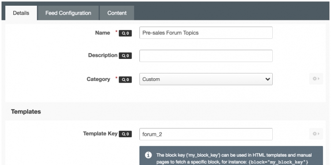
Task: Click the empty Description field
Action: (x=206, y=56)
